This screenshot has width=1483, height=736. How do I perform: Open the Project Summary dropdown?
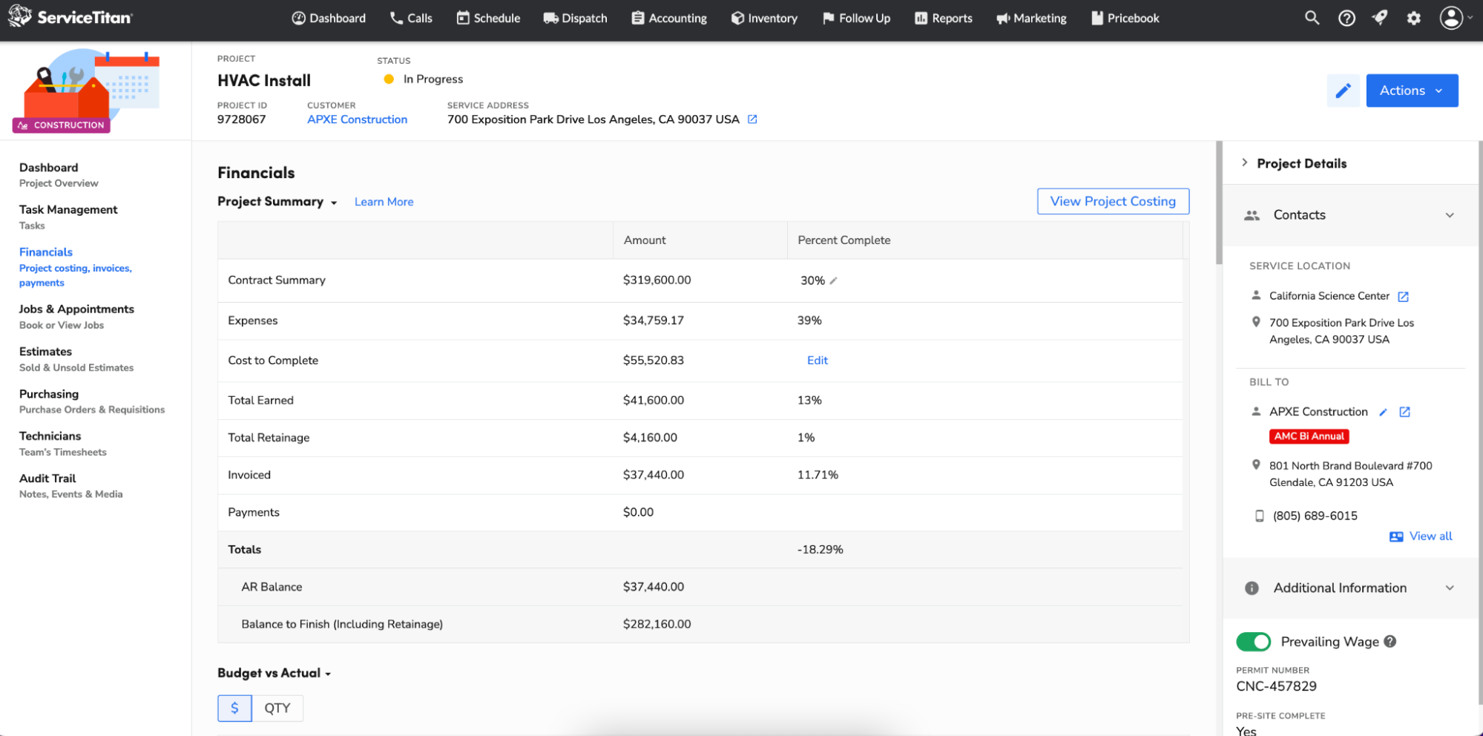coord(334,202)
